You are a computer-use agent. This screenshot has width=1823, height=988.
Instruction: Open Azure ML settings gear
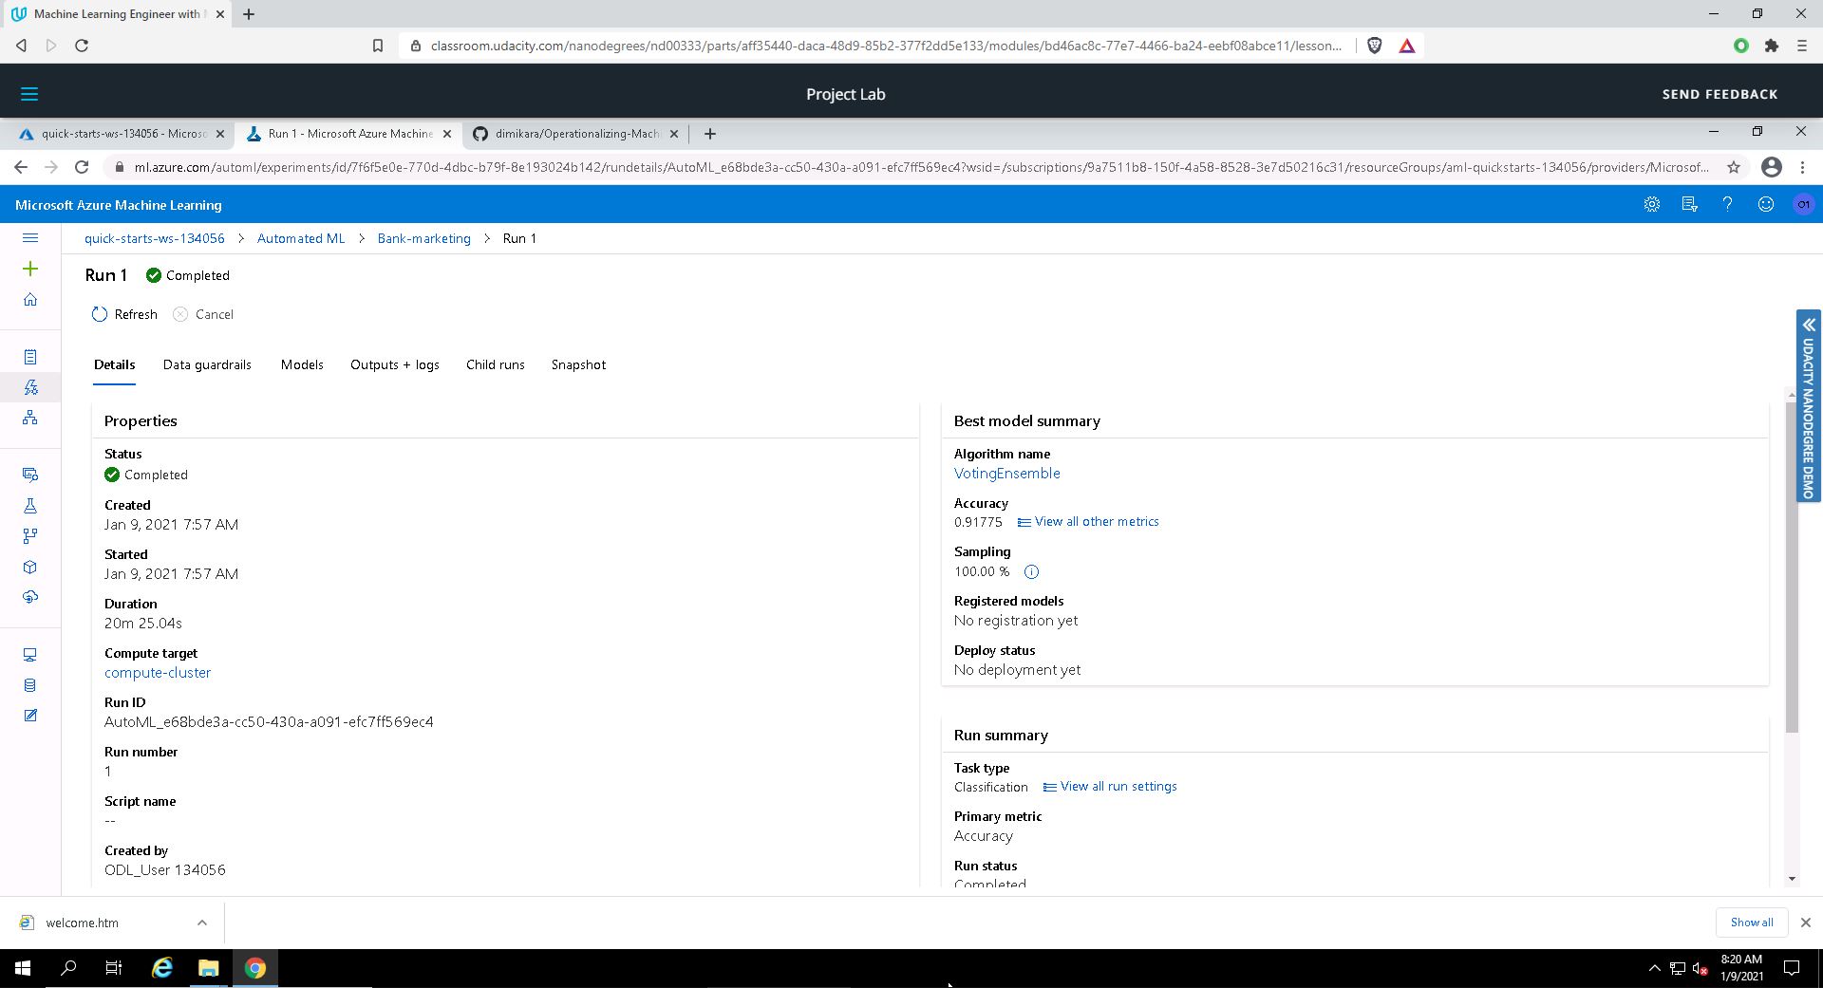pos(1652,205)
